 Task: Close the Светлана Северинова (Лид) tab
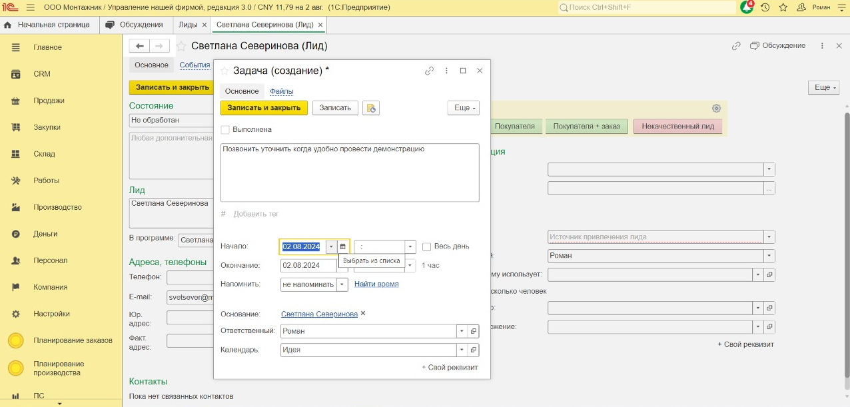coord(320,25)
